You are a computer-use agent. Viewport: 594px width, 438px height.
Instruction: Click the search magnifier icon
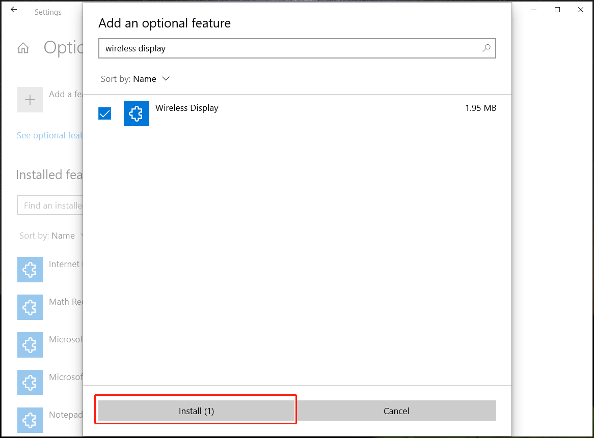point(486,48)
